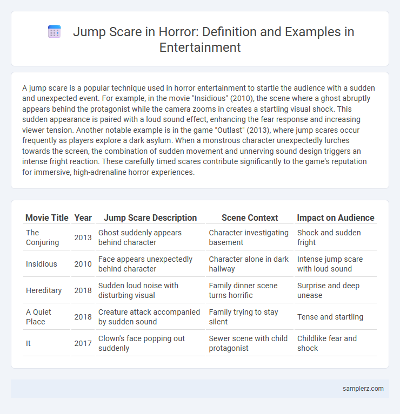Click 'Childlike fear and shock' cell
Screen dimensions: 400x414
(336, 343)
